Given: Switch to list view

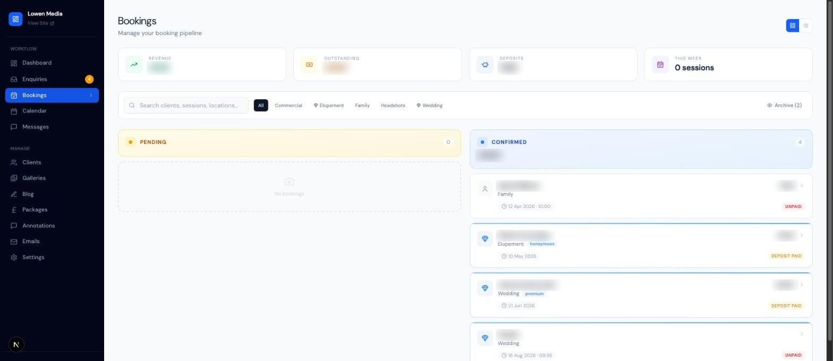Looking at the screenshot, I should click(x=806, y=25).
